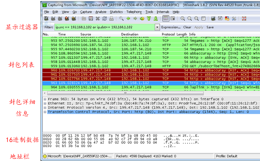Save capture file floppy icon
Image resolution: width=260 pixels, height=161 pixels.
[x=91, y=19]
